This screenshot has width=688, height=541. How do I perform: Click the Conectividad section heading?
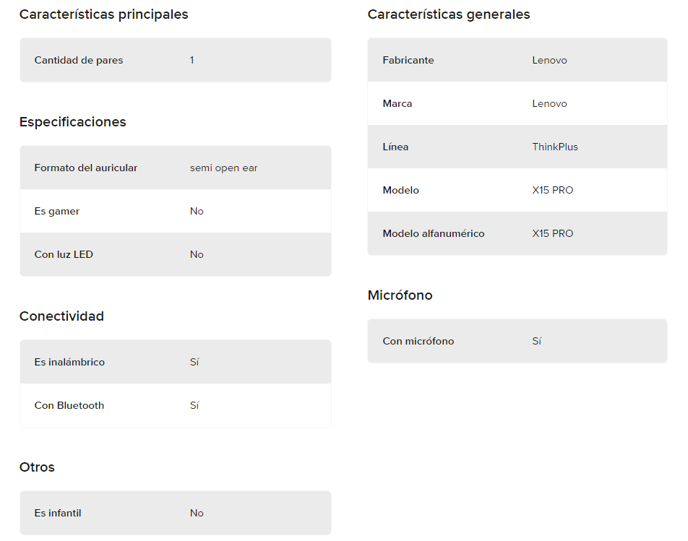point(62,316)
